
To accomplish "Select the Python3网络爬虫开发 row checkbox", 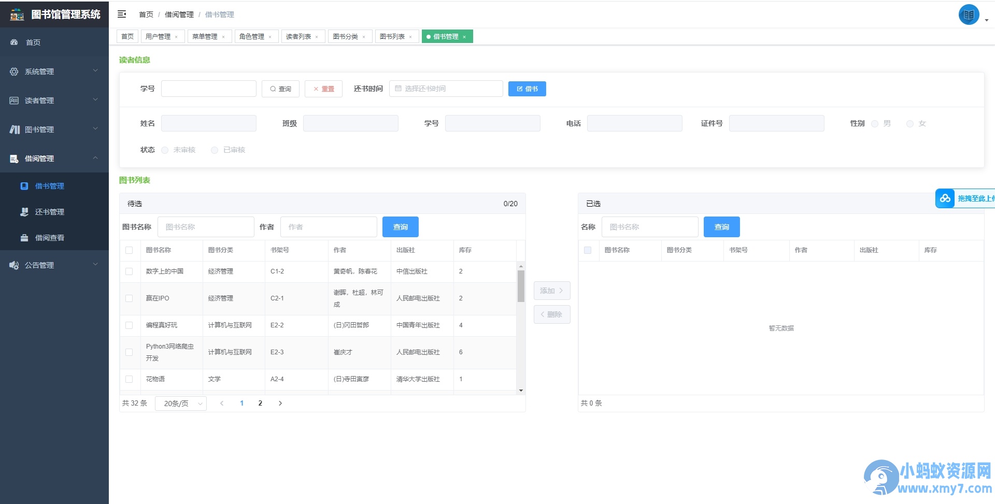I will click(129, 352).
